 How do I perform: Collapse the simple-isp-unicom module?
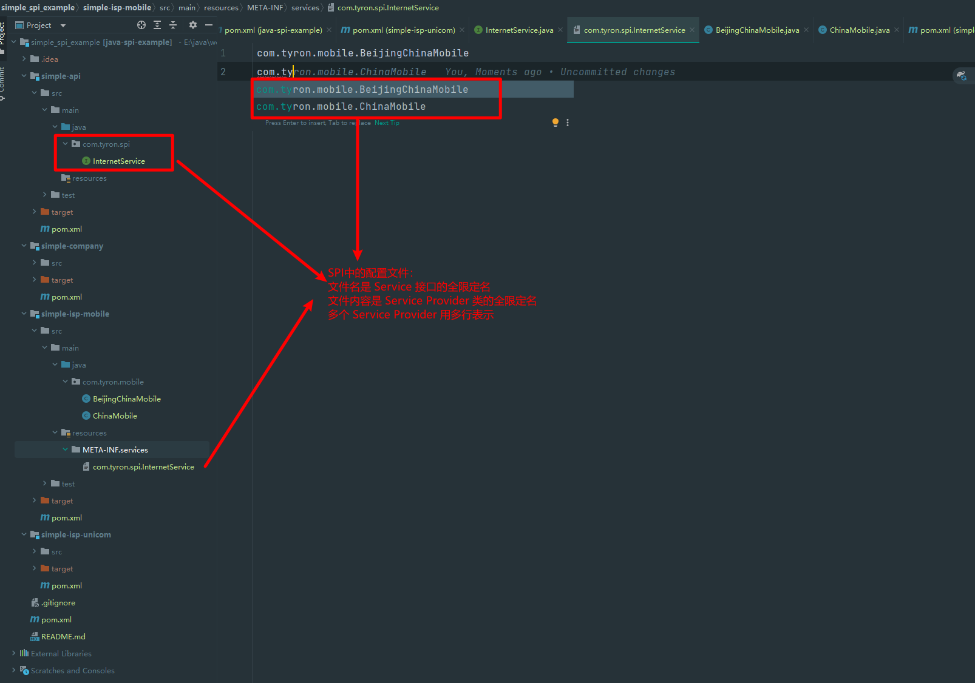[24, 534]
